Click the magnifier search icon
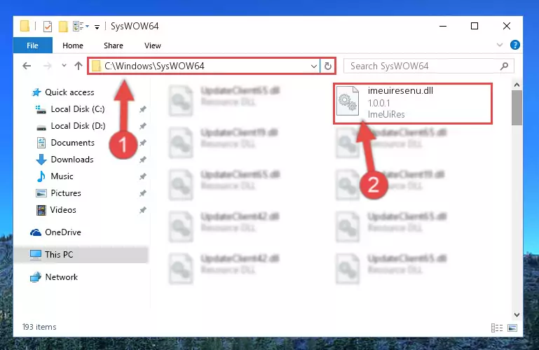The width and height of the screenshot is (539, 350). tap(504, 66)
